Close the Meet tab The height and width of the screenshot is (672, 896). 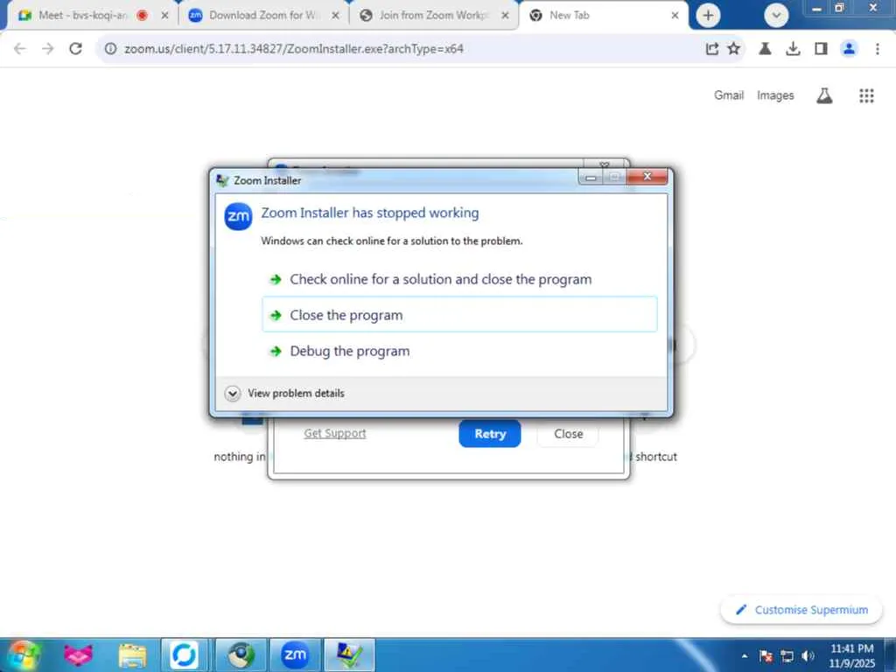tap(164, 16)
